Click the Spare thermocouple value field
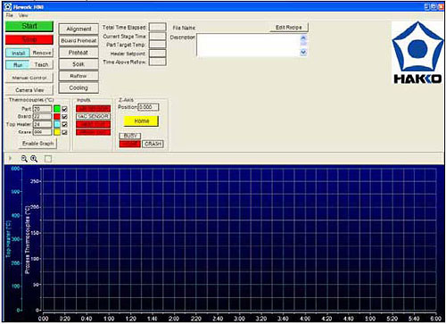The height and width of the screenshot is (324, 446). pyautogui.click(x=42, y=132)
